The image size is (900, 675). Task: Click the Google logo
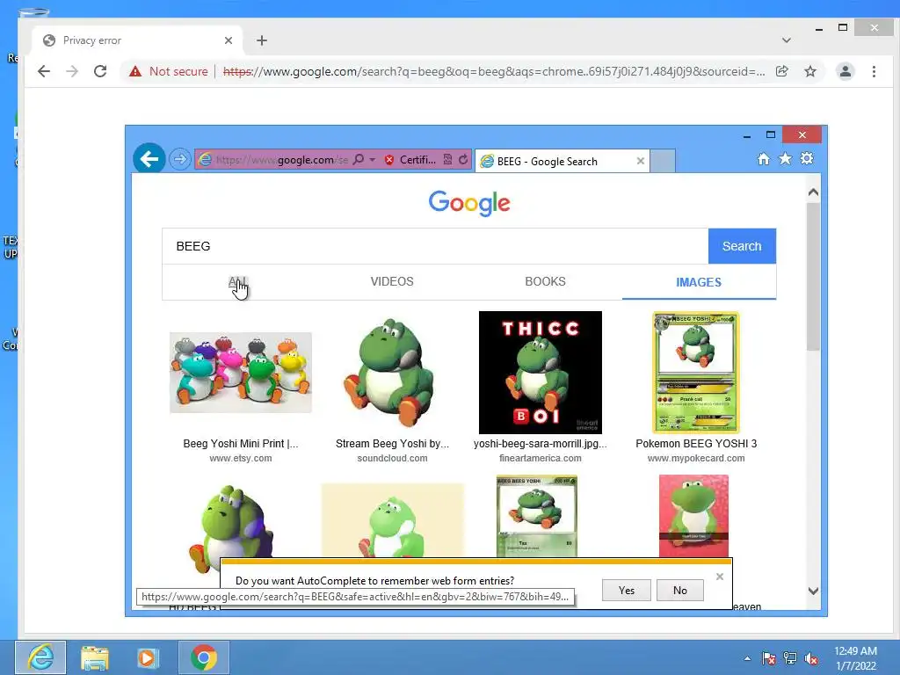[469, 203]
